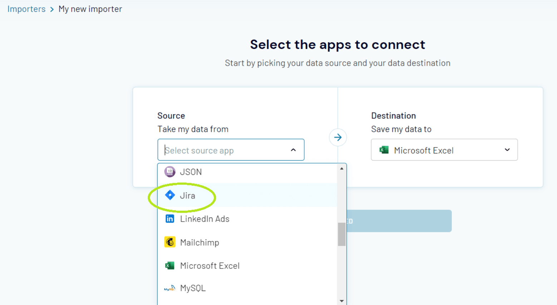The height and width of the screenshot is (305, 557).
Task: Select MySQL option in dropdown
Action: click(193, 288)
